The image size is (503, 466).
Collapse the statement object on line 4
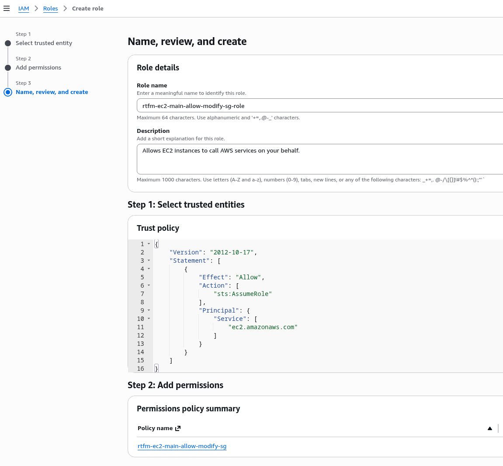pyautogui.click(x=149, y=269)
